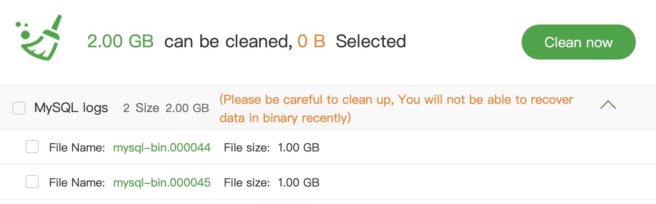The height and width of the screenshot is (204, 656).
Task: Click the MySQL logs category label
Action: click(x=71, y=108)
